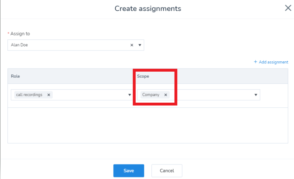Remove the call recordings role tag
The image size is (294, 179).
pos(49,95)
